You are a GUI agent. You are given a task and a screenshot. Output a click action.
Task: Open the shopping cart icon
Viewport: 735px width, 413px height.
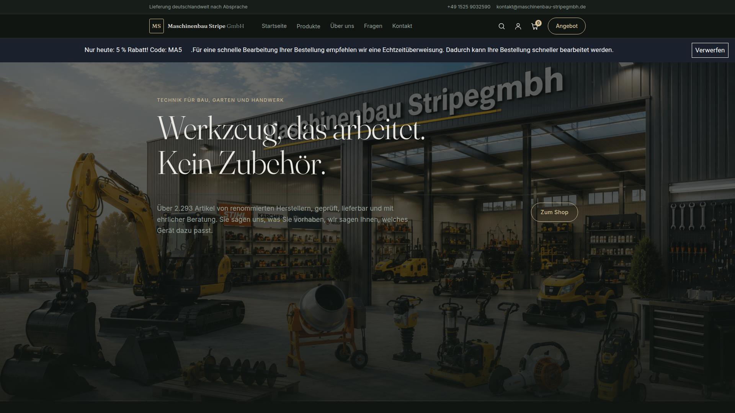click(x=535, y=26)
